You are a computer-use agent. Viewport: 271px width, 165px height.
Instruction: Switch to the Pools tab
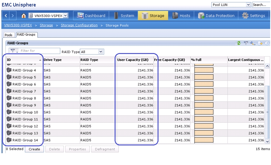pyautogui.click(x=9, y=35)
